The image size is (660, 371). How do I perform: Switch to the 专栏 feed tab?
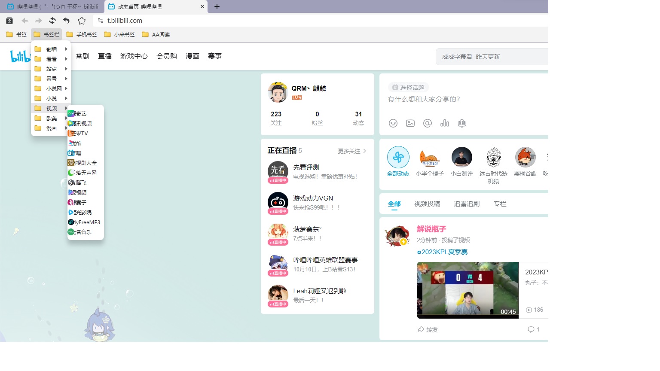tap(500, 204)
